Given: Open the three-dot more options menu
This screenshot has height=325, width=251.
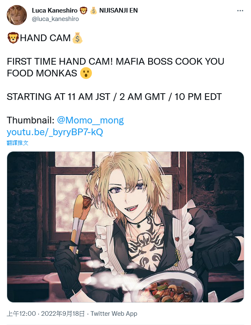Looking at the screenshot, I should pos(240,11).
